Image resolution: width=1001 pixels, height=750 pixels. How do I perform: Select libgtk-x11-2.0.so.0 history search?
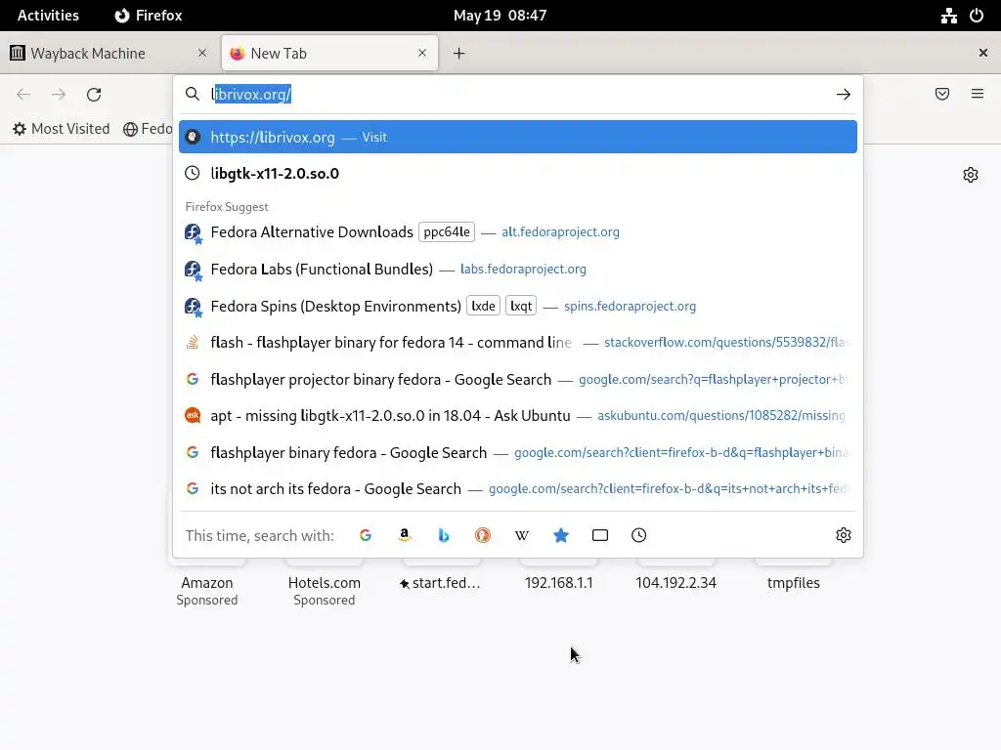pyautogui.click(x=518, y=174)
